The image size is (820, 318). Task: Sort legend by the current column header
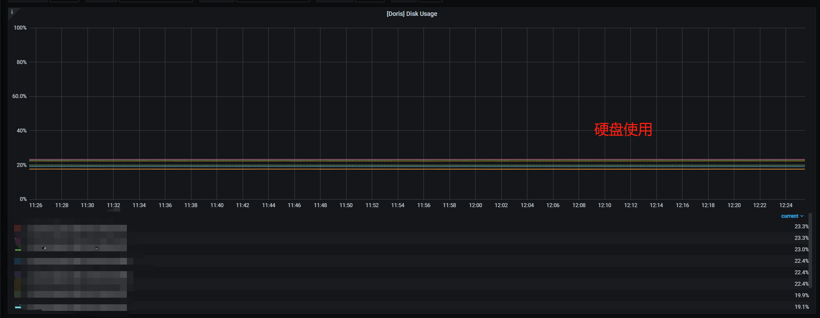pyautogui.click(x=789, y=216)
